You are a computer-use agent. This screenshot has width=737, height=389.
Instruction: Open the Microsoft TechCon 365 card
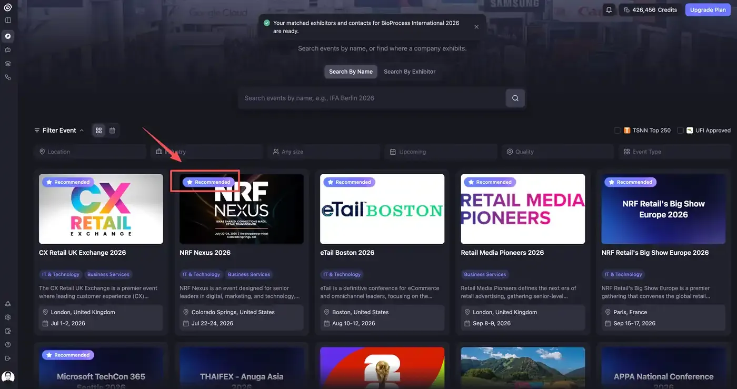[x=101, y=368]
